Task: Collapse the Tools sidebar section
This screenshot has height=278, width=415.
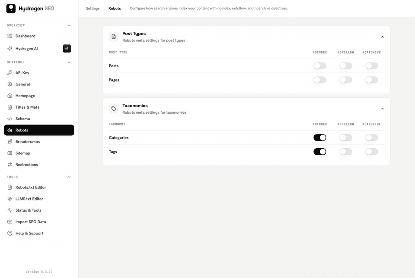Action: pyautogui.click(x=69, y=177)
